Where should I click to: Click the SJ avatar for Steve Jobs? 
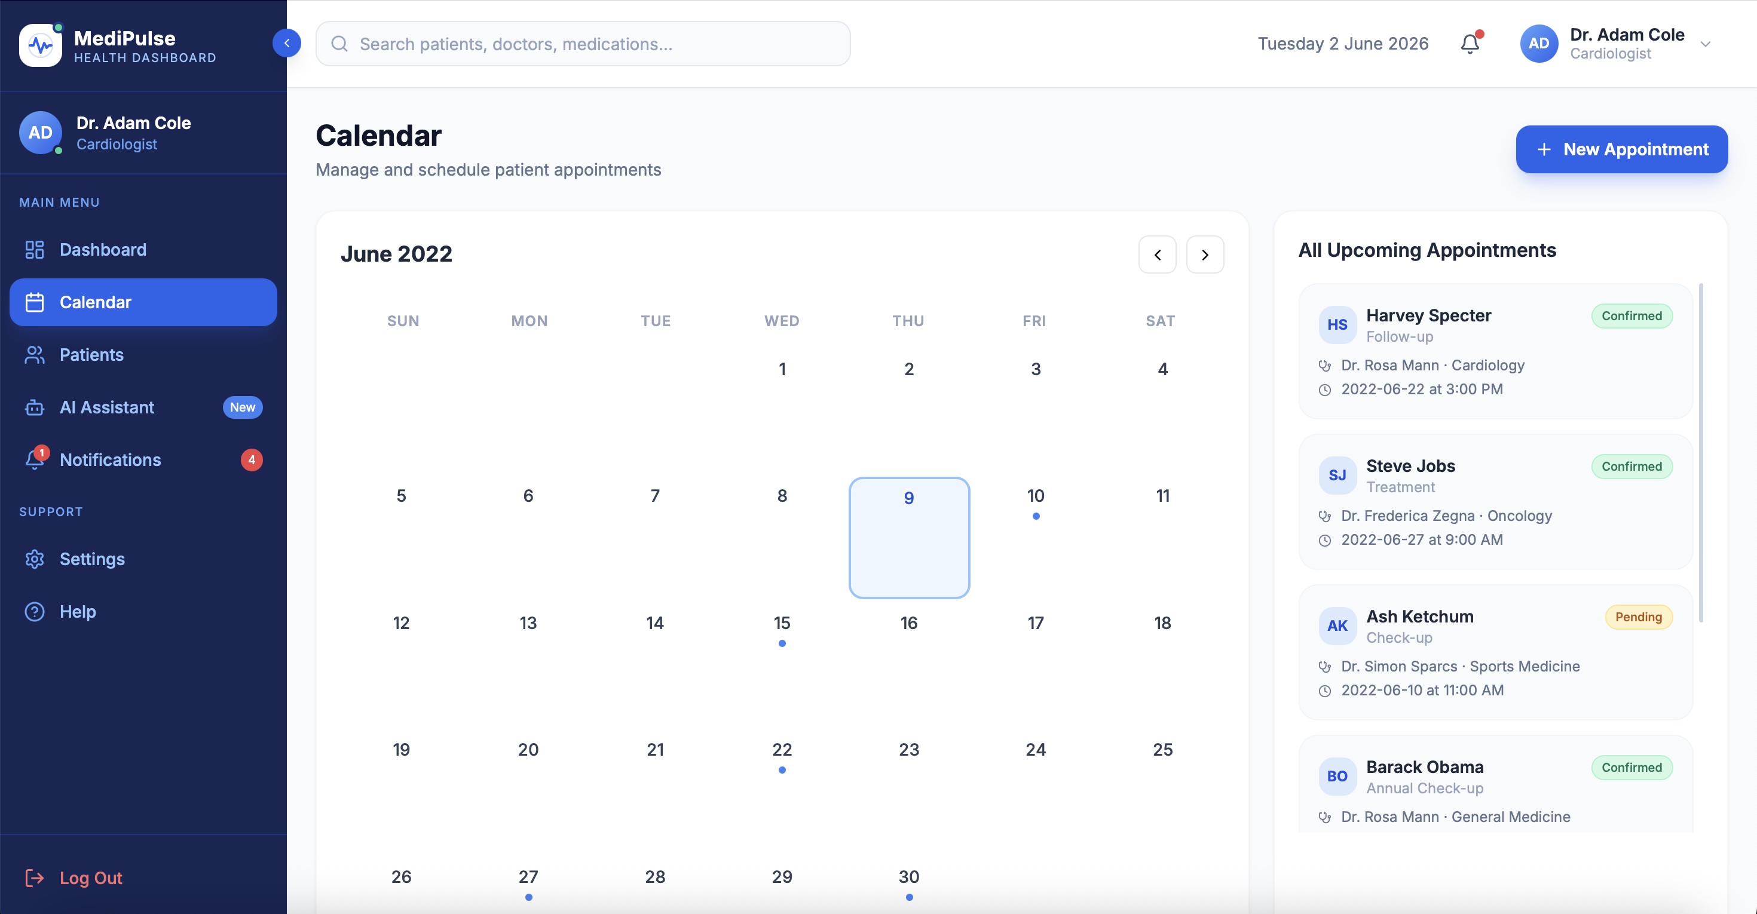(1337, 475)
